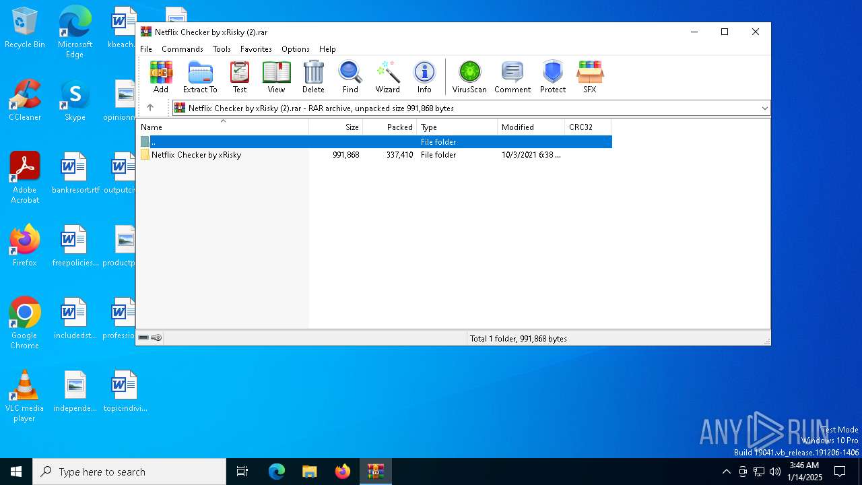Click the 10/3/2021 modified date cell
The height and width of the screenshot is (485, 862).
531,155
